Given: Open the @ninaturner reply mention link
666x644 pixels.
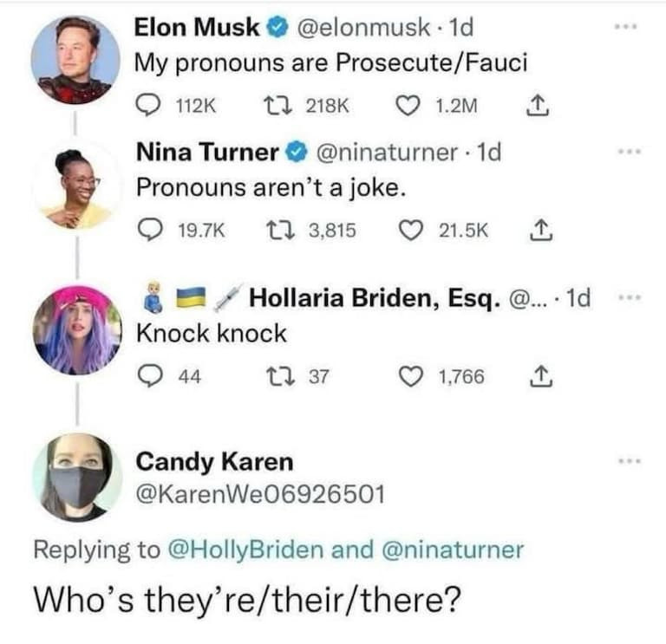Looking at the screenshot, I should pos(451,549).
